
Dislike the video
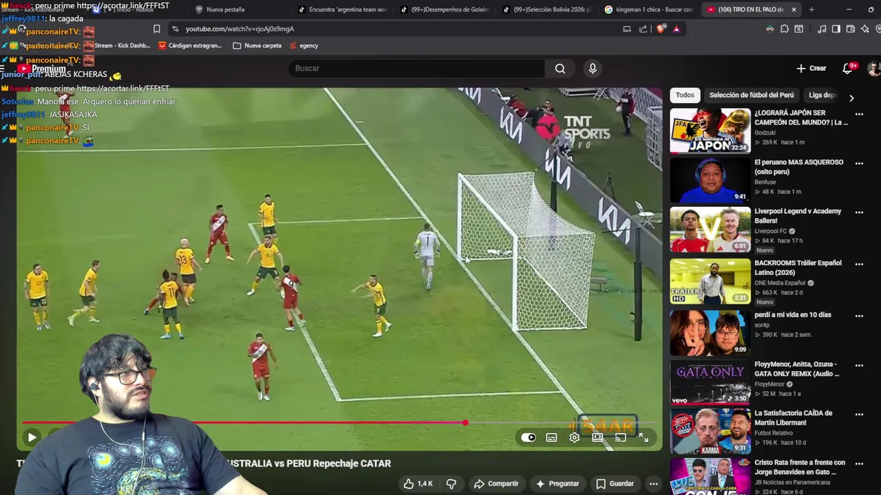click(x=452, y=483)
